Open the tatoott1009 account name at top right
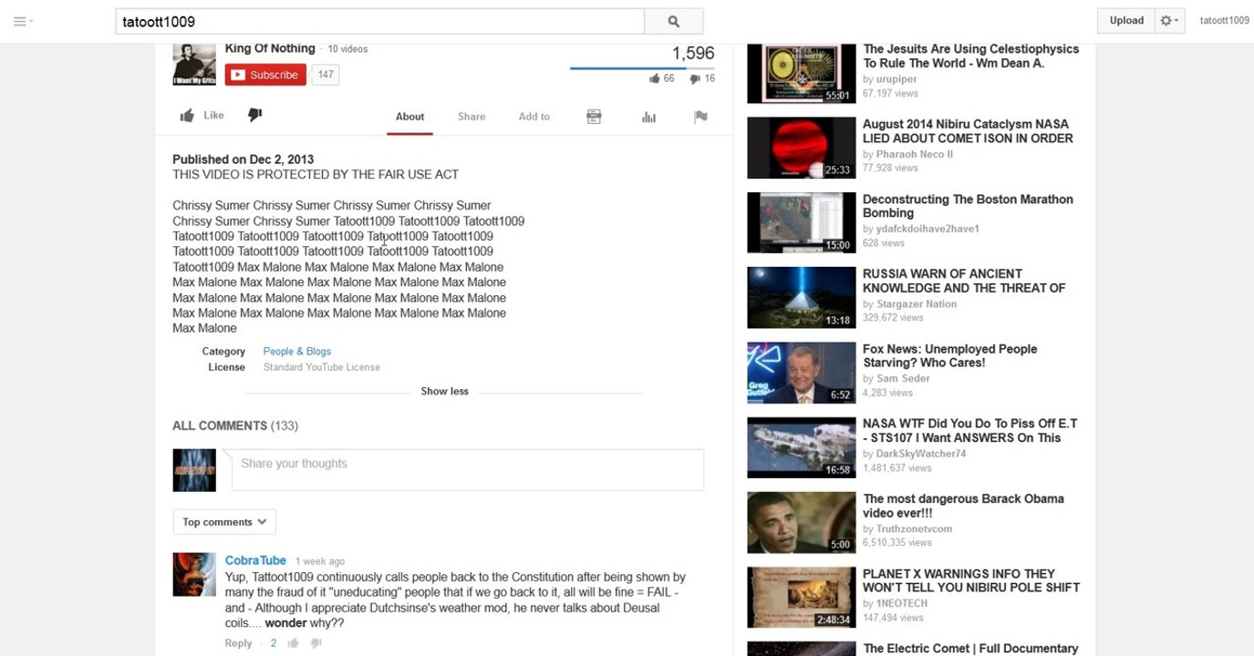Screen dimensions: 1254x656 pos(1225,21)
